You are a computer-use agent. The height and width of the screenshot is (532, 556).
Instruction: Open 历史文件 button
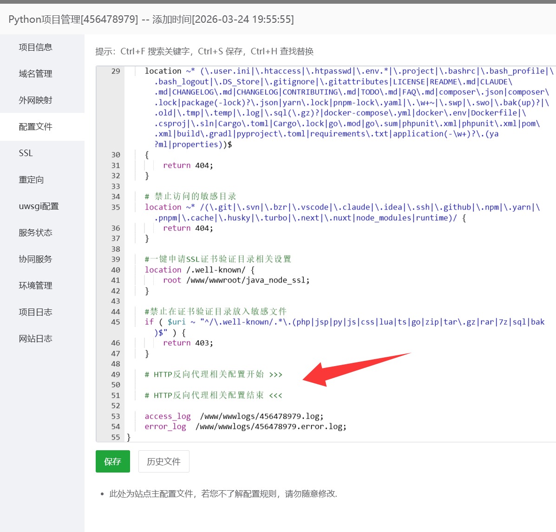164,461
